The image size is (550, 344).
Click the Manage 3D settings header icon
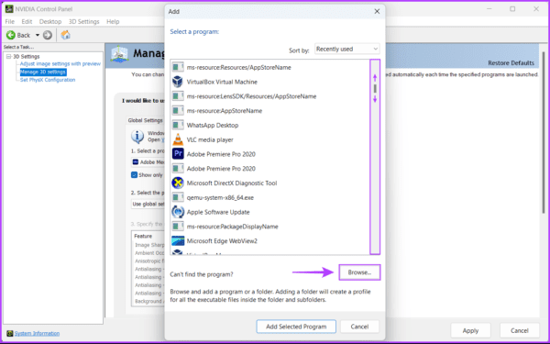point(120,54)
